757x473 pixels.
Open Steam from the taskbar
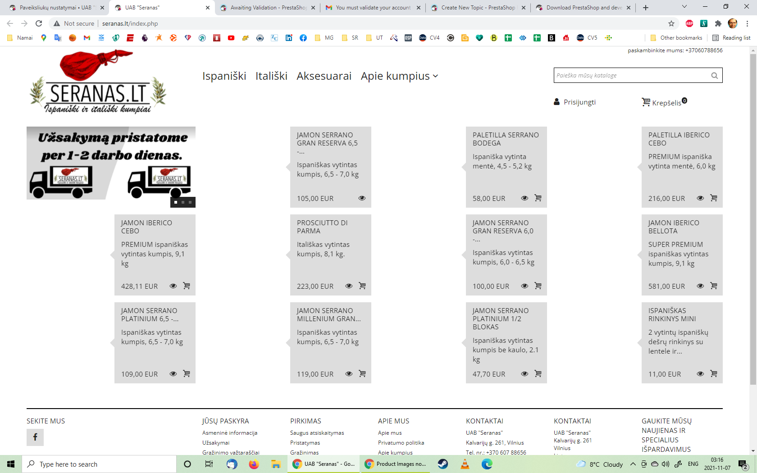pyautogui.click(x=443, y=464)
